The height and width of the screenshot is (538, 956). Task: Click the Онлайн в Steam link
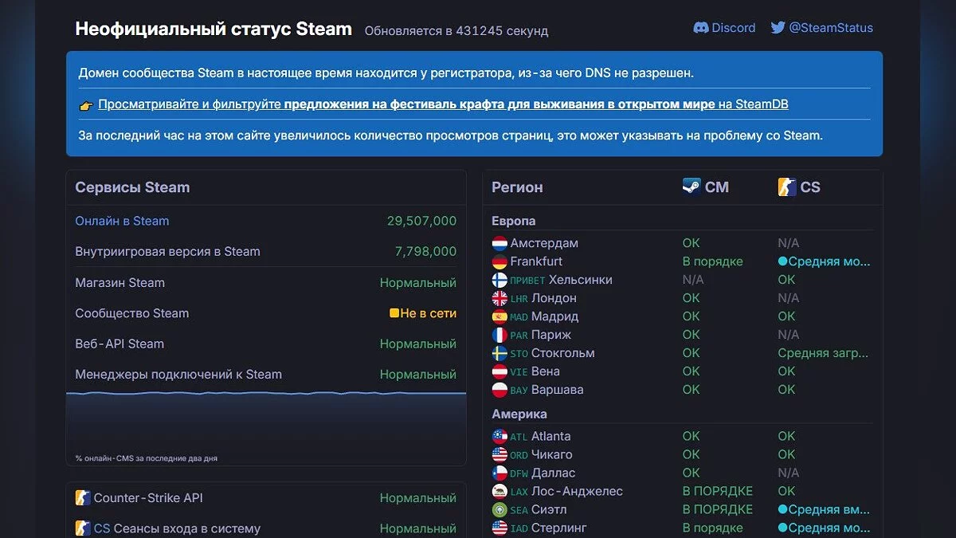coord(122,221)
